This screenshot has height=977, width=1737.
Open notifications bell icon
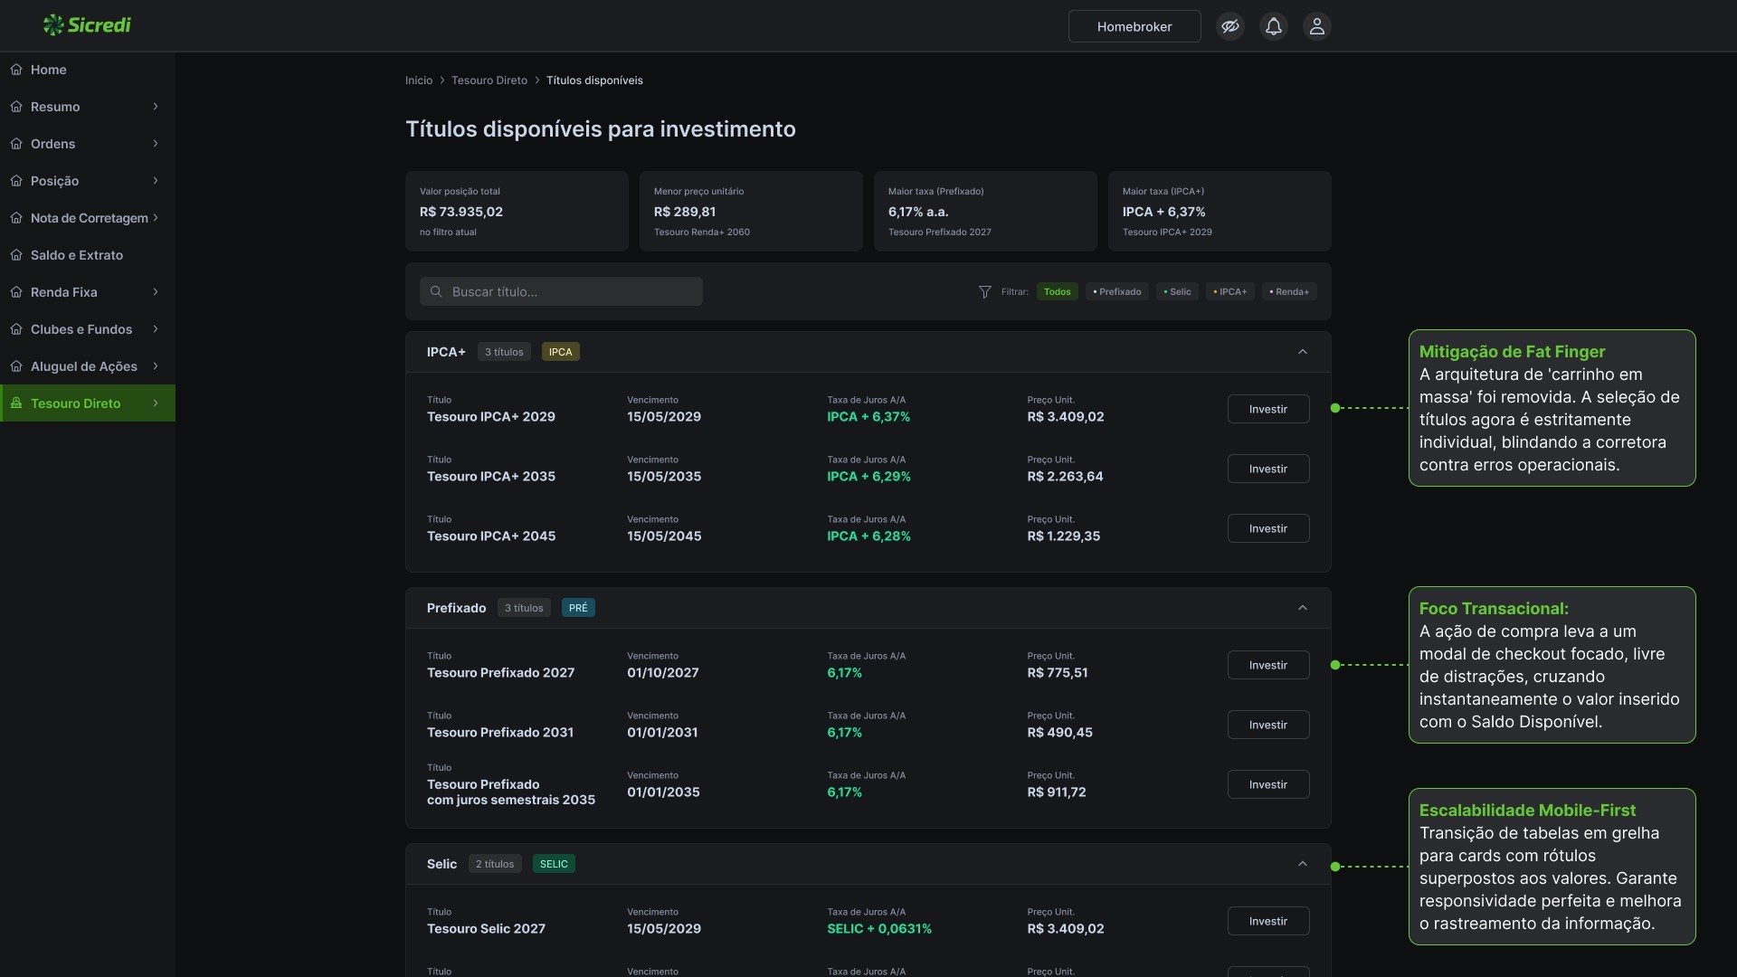click(x=1274, y=26)
